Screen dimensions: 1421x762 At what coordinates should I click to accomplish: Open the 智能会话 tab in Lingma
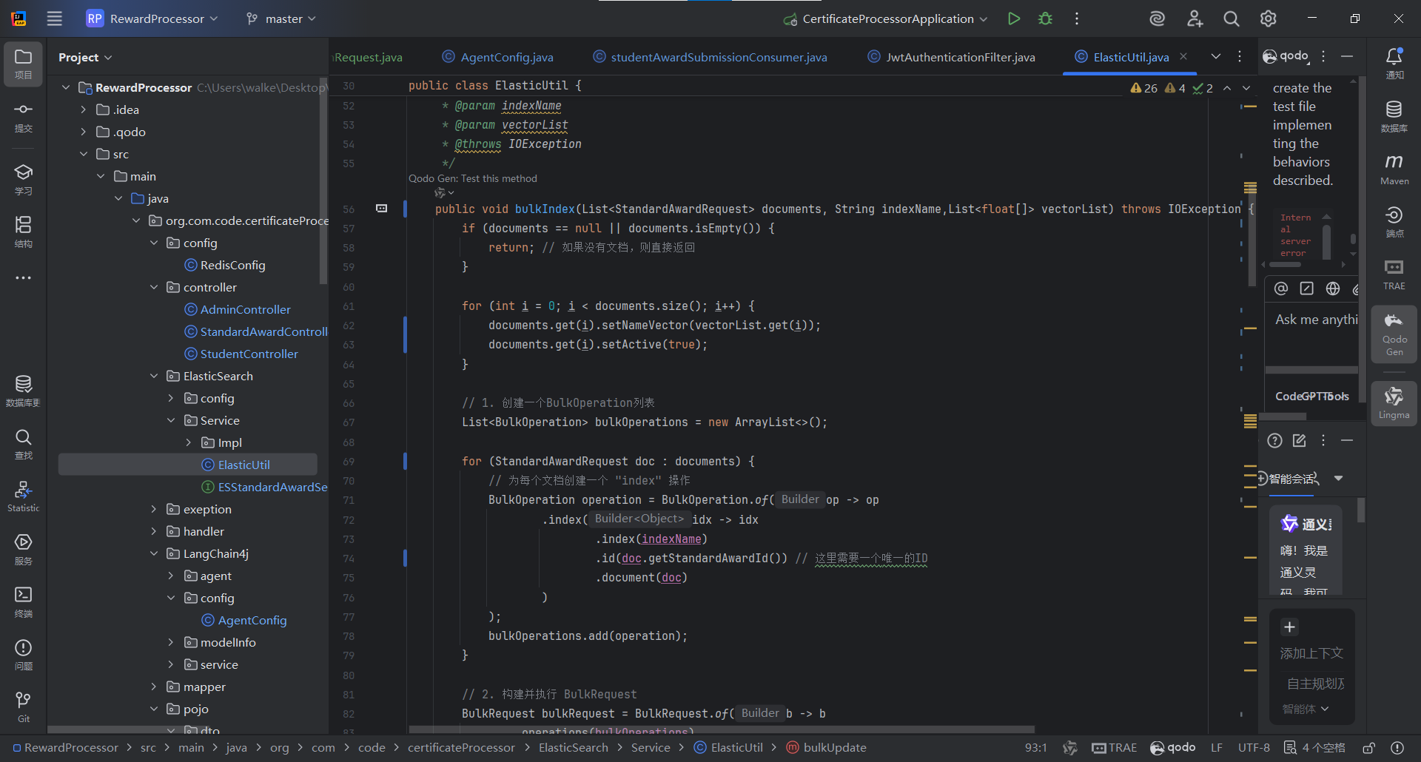point(1292,479)
